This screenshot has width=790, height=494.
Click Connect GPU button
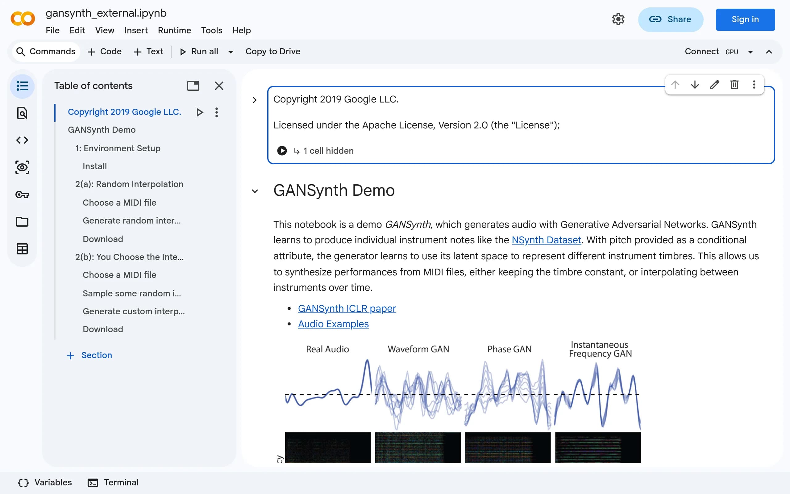tap(711, 52)
